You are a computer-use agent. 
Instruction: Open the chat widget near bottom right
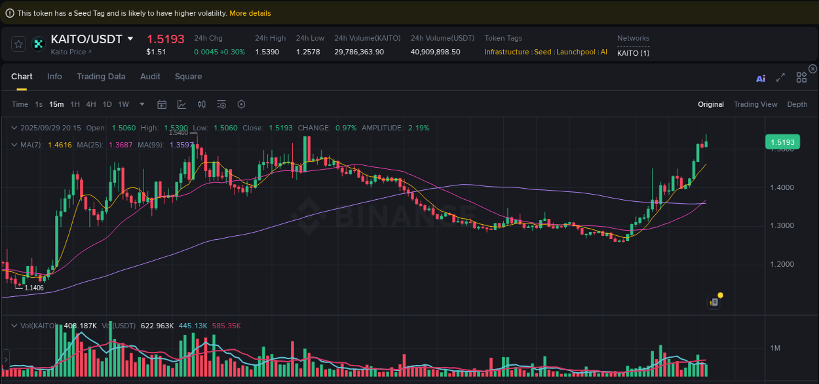click(x=714, y=301)
